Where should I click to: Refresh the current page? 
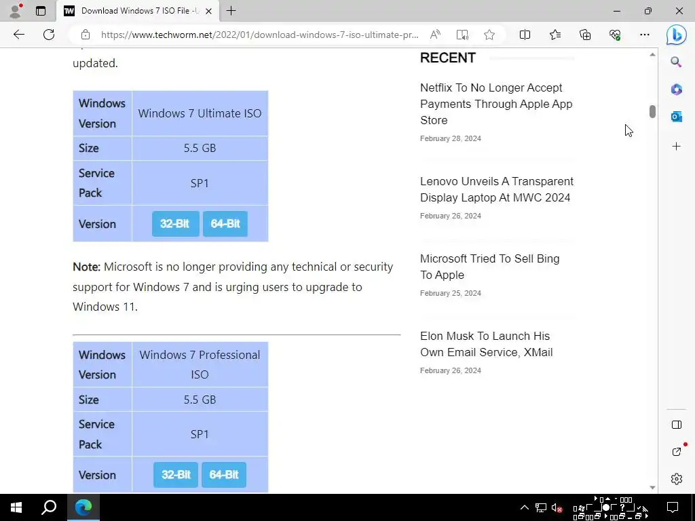click(x=49, y=35)
